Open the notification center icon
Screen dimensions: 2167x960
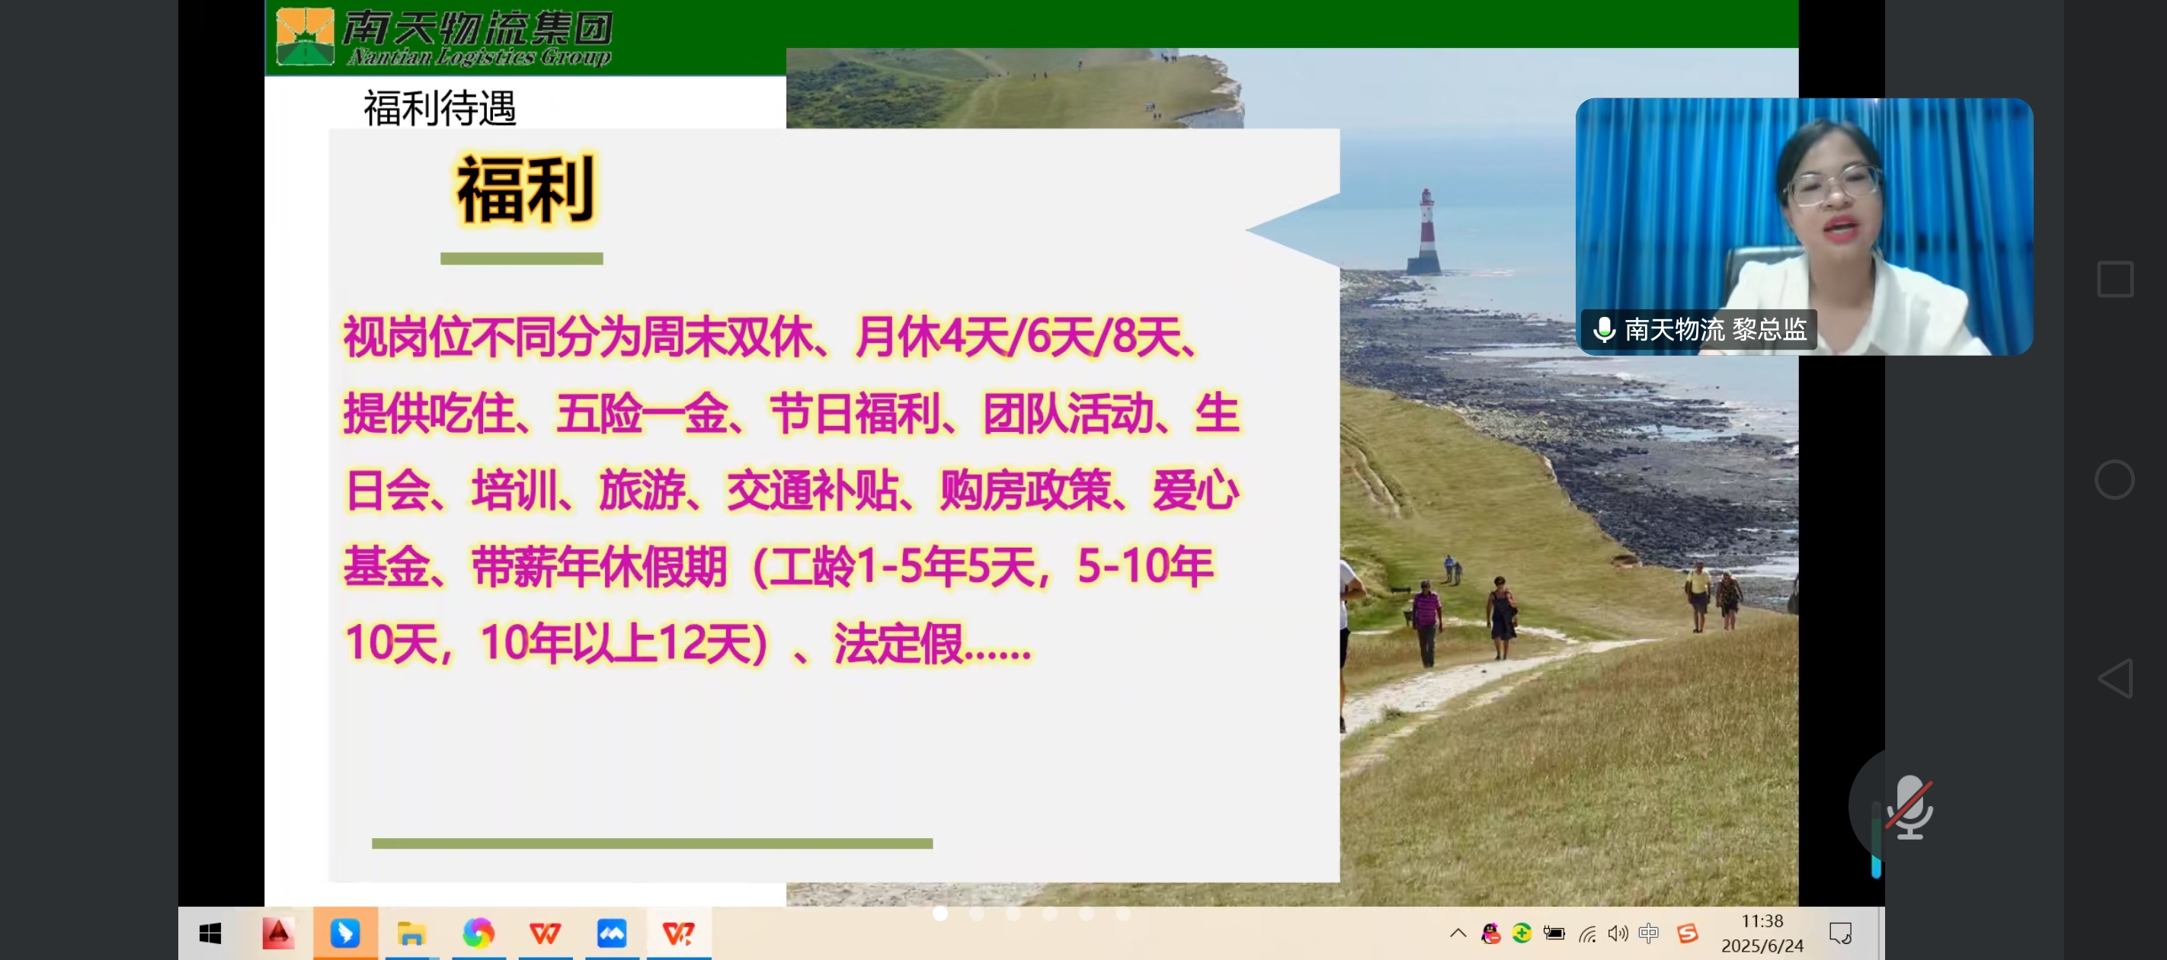pos(1841,933)
